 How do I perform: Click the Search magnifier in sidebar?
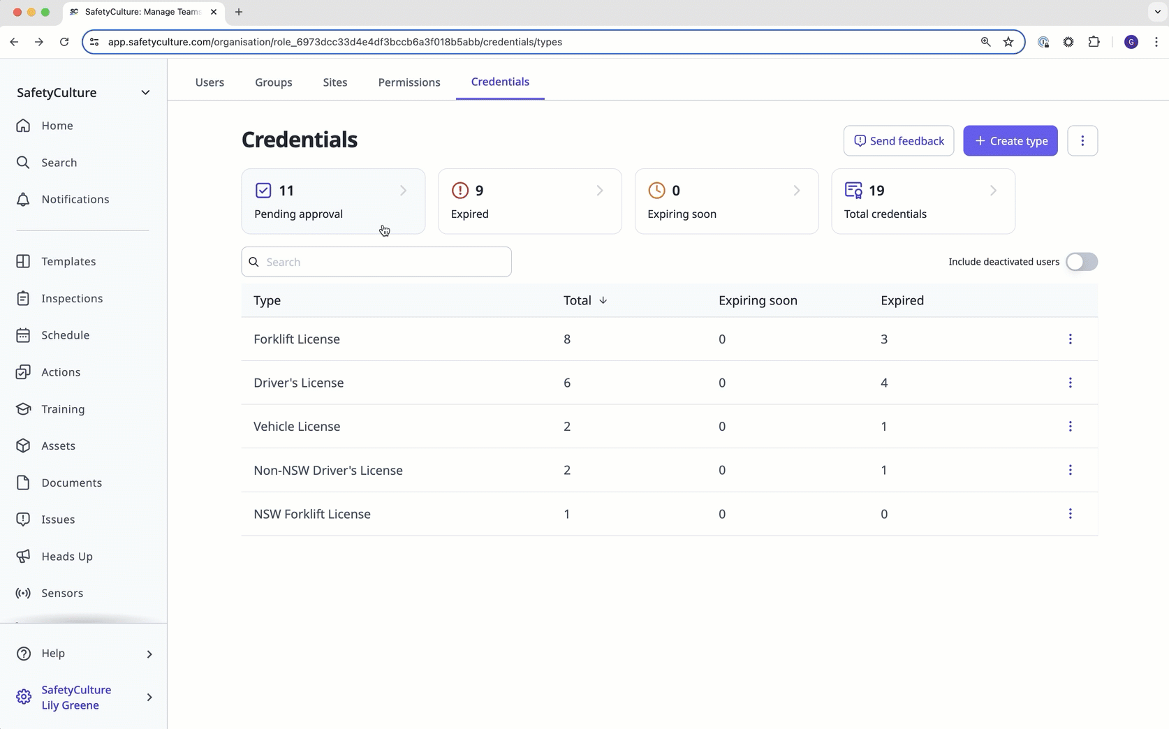(23, 163)
